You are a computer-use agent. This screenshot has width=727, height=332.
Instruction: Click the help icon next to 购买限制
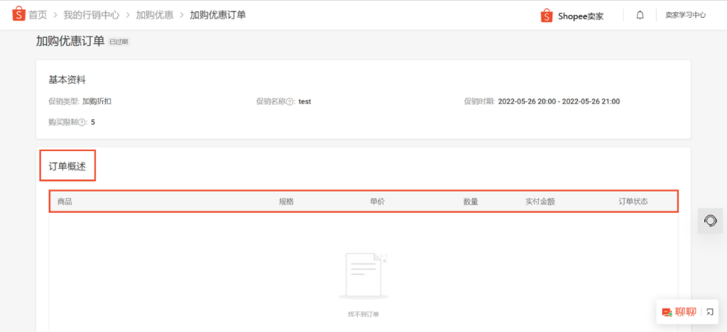(82, 123)
